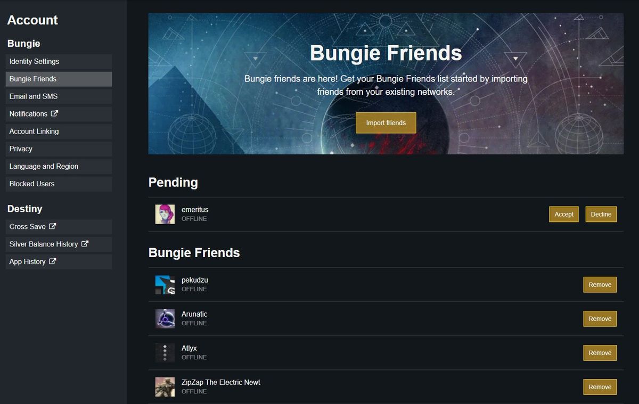Remove Arunatic from friends

600,319
